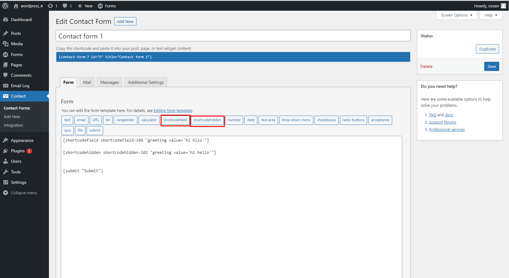Open the Plugins icon showing notification badge

[6, 151]
